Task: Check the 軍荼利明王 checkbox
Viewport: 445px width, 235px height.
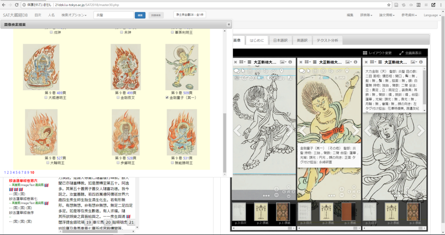Action: [x=172, y=32]
